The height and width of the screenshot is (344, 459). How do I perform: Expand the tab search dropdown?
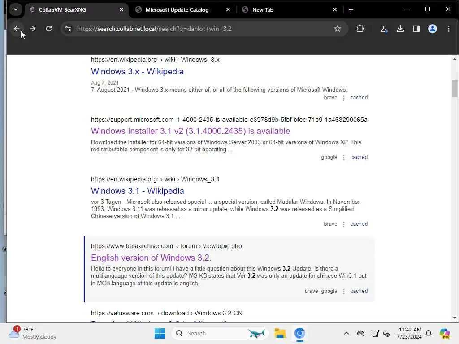(x=16, y=9)
